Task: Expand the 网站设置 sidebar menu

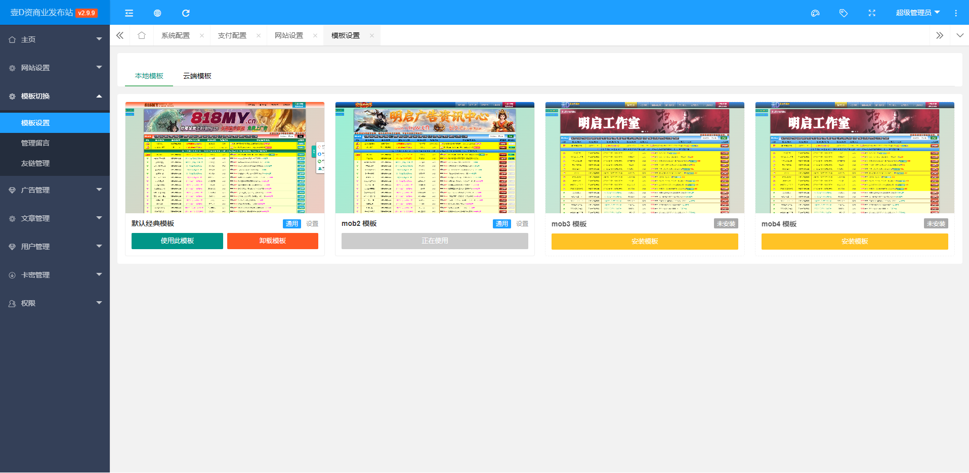Action: click(55, 68)
